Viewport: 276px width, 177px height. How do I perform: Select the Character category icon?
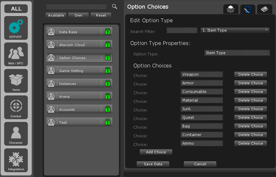click(16, 134)
